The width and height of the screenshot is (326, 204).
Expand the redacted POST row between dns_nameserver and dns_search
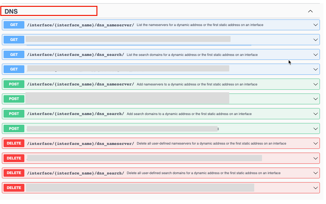[315, 99]
